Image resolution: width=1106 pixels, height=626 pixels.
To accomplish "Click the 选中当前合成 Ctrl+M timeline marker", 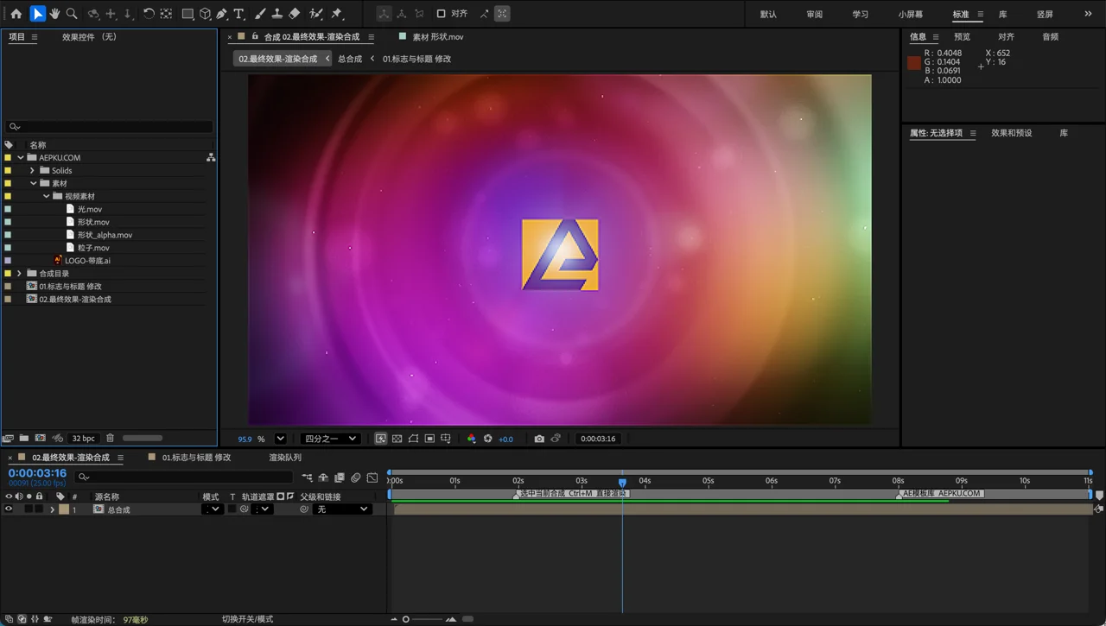I will 573,494.
